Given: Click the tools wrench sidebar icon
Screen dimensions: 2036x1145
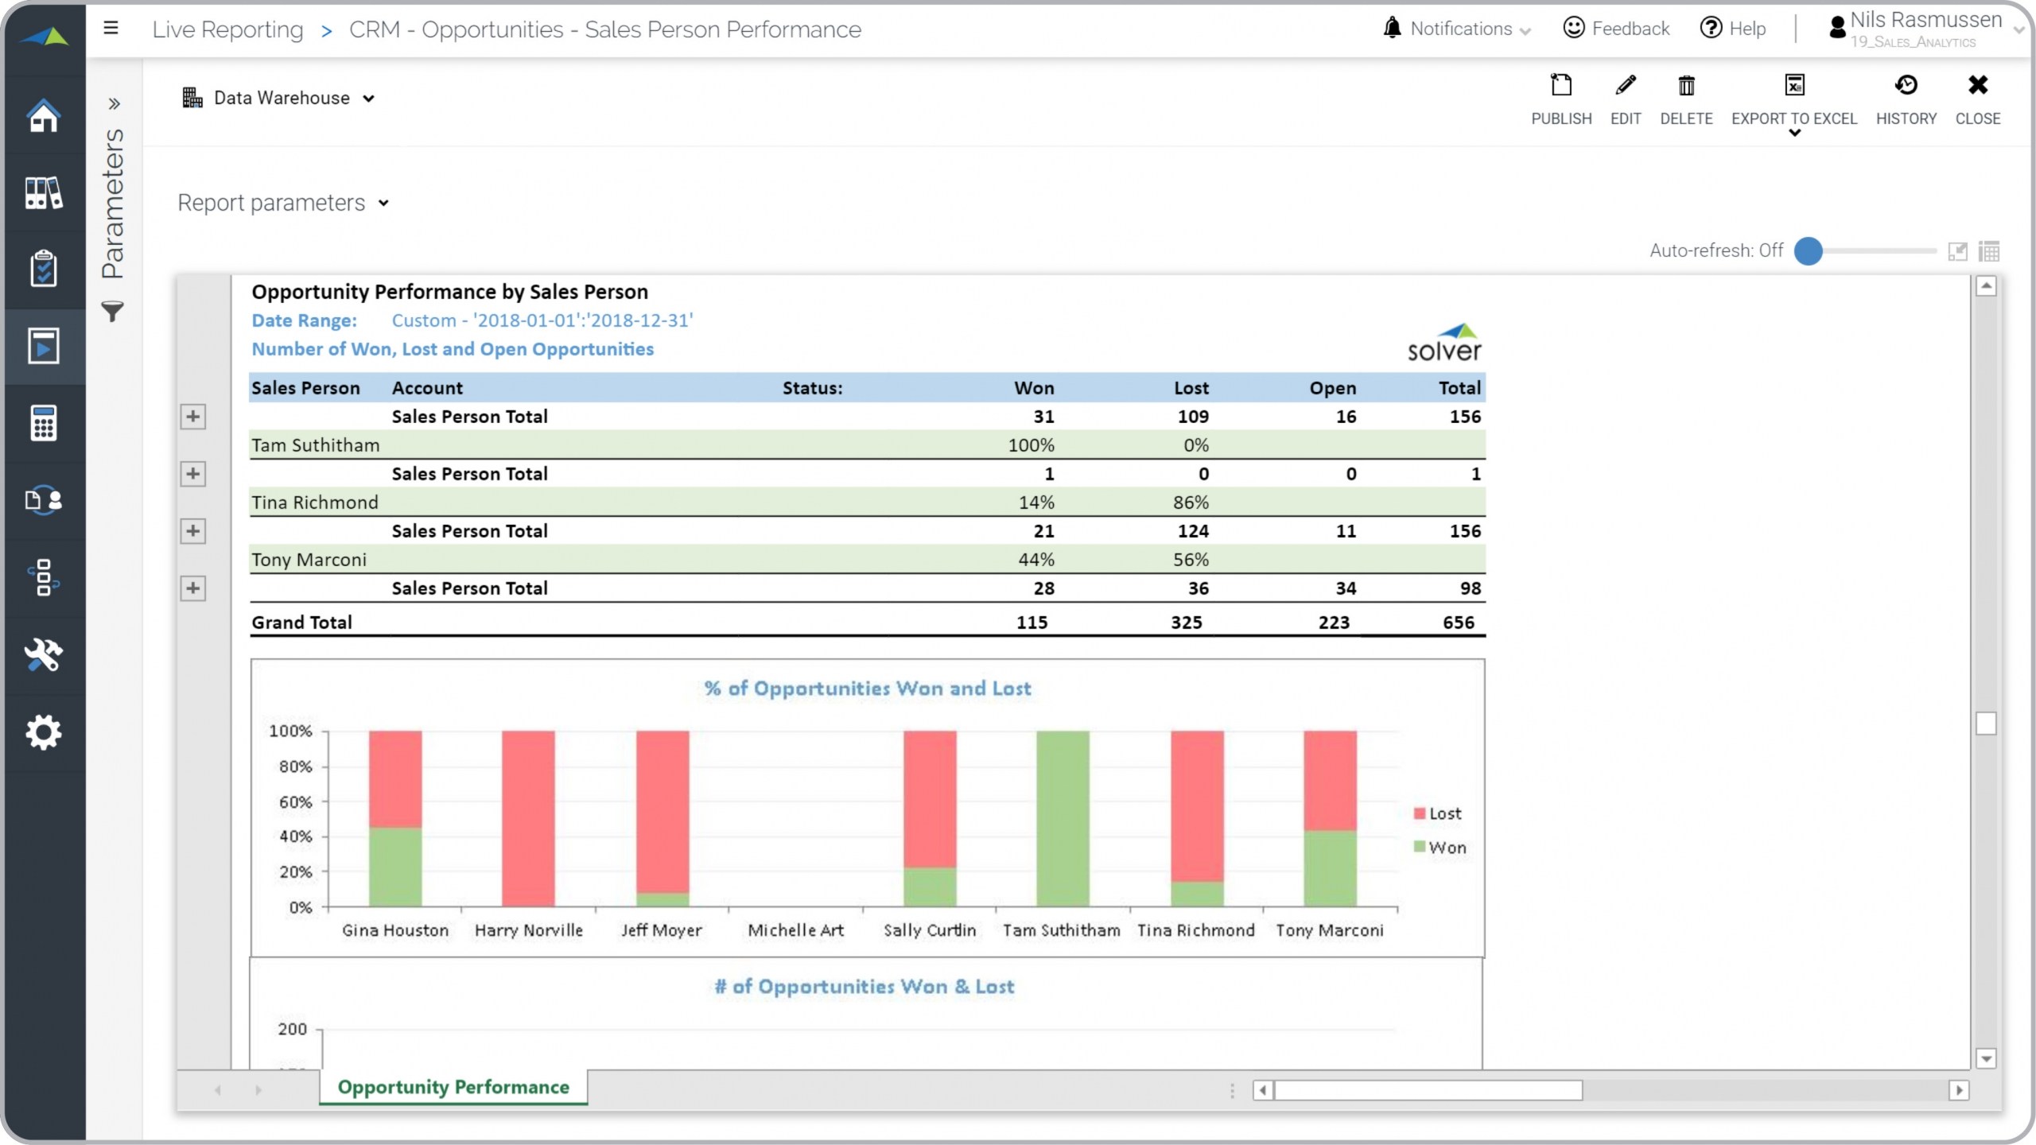Looking at the screenshot, I should [x=43, y=654].
